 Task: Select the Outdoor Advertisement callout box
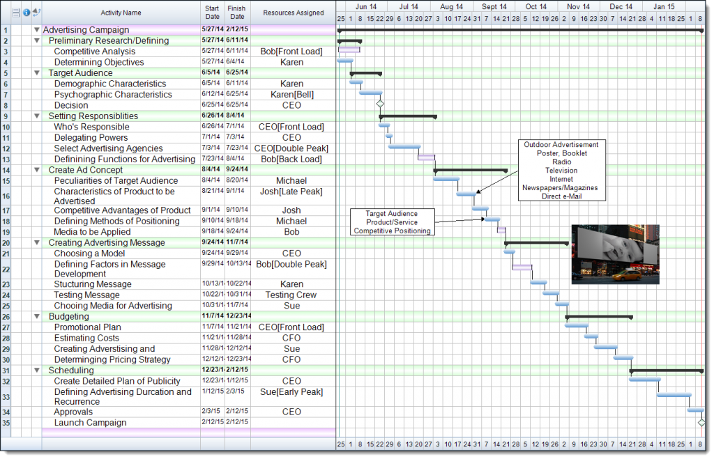point(561,170)
